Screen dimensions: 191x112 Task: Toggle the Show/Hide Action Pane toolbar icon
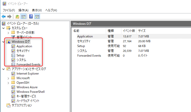point(37,16)
